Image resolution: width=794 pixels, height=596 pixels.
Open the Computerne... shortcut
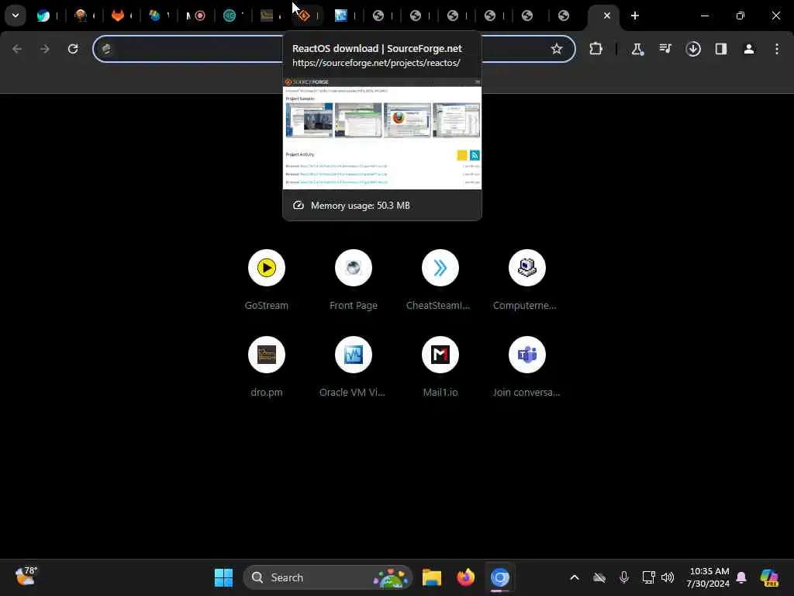pyautogui.click(x=526, y=279)
